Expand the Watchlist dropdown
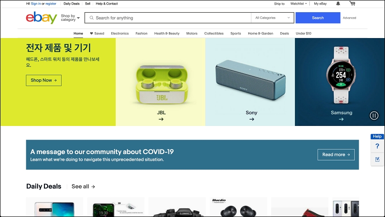 click(x=298, y=4)
